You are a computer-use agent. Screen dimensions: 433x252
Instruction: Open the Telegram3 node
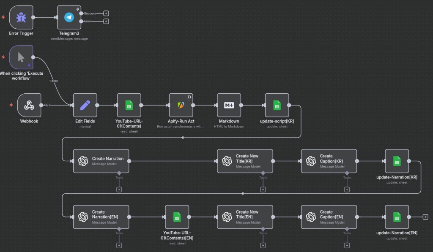coord(69,17)
